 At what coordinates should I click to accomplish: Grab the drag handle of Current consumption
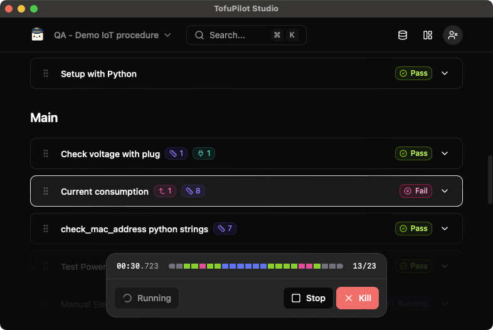pos(46,191)
